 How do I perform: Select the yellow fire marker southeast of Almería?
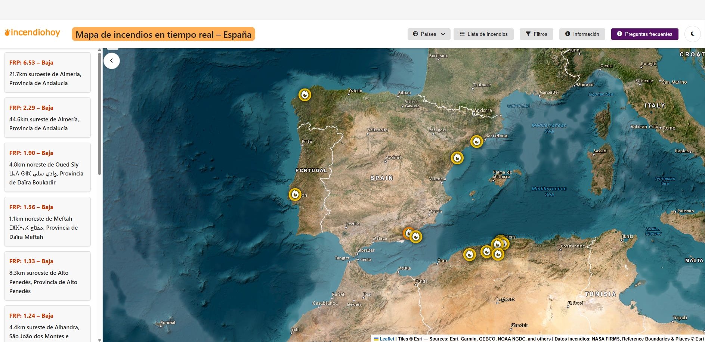(416, 237)
